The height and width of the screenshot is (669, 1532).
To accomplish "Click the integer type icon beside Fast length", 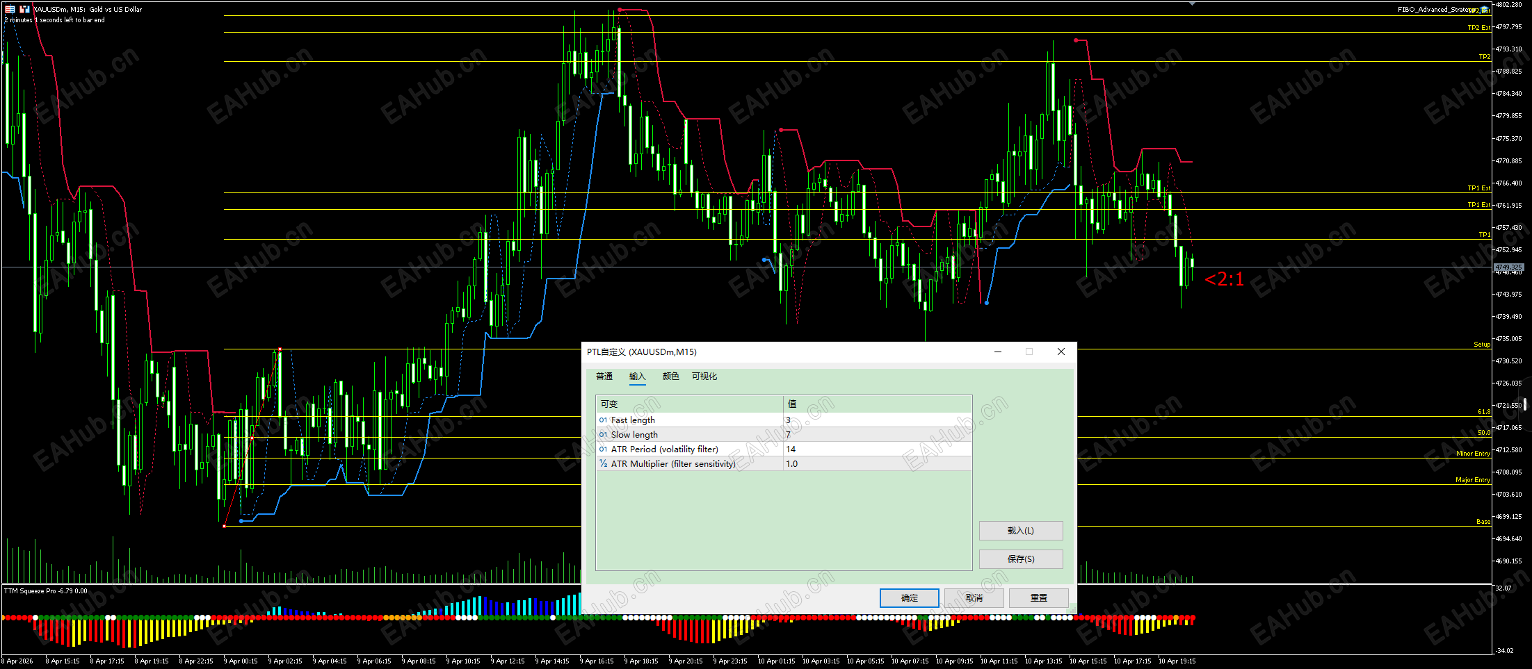I will click(x=603, y=420).
